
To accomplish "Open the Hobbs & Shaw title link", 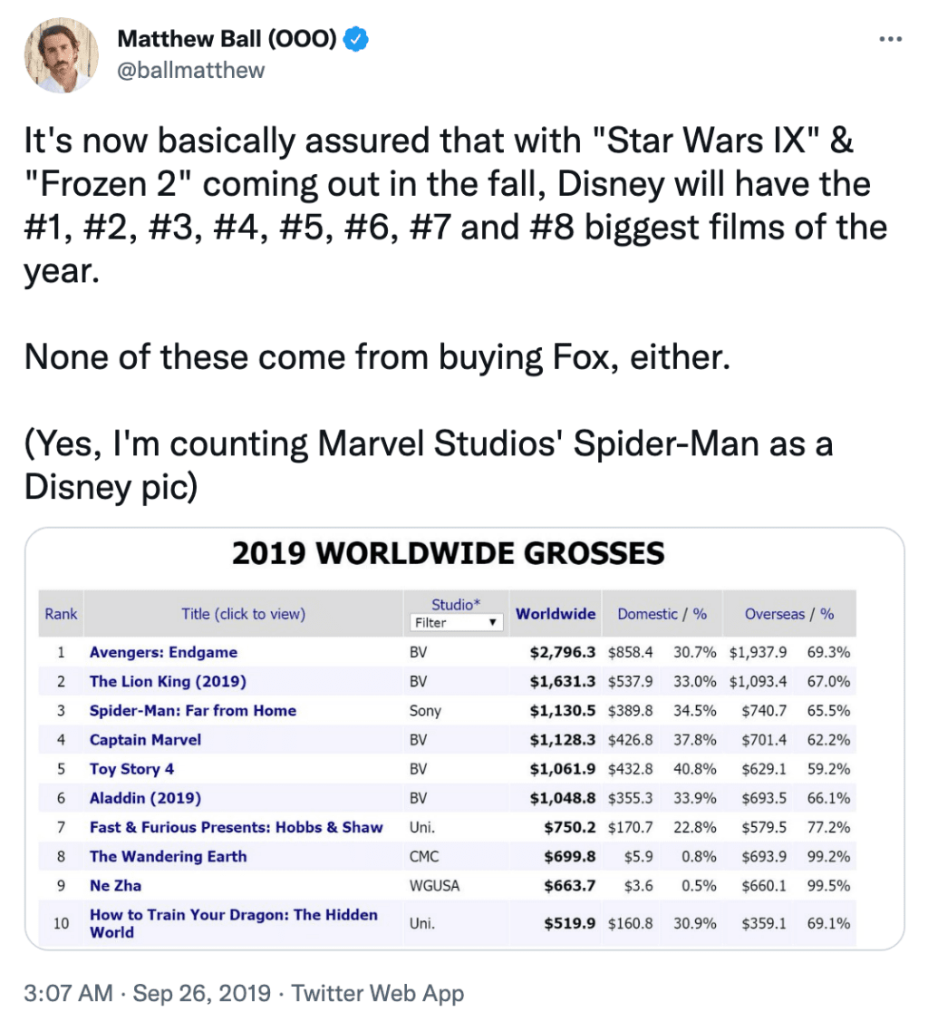I will click(x=236, y=827).
